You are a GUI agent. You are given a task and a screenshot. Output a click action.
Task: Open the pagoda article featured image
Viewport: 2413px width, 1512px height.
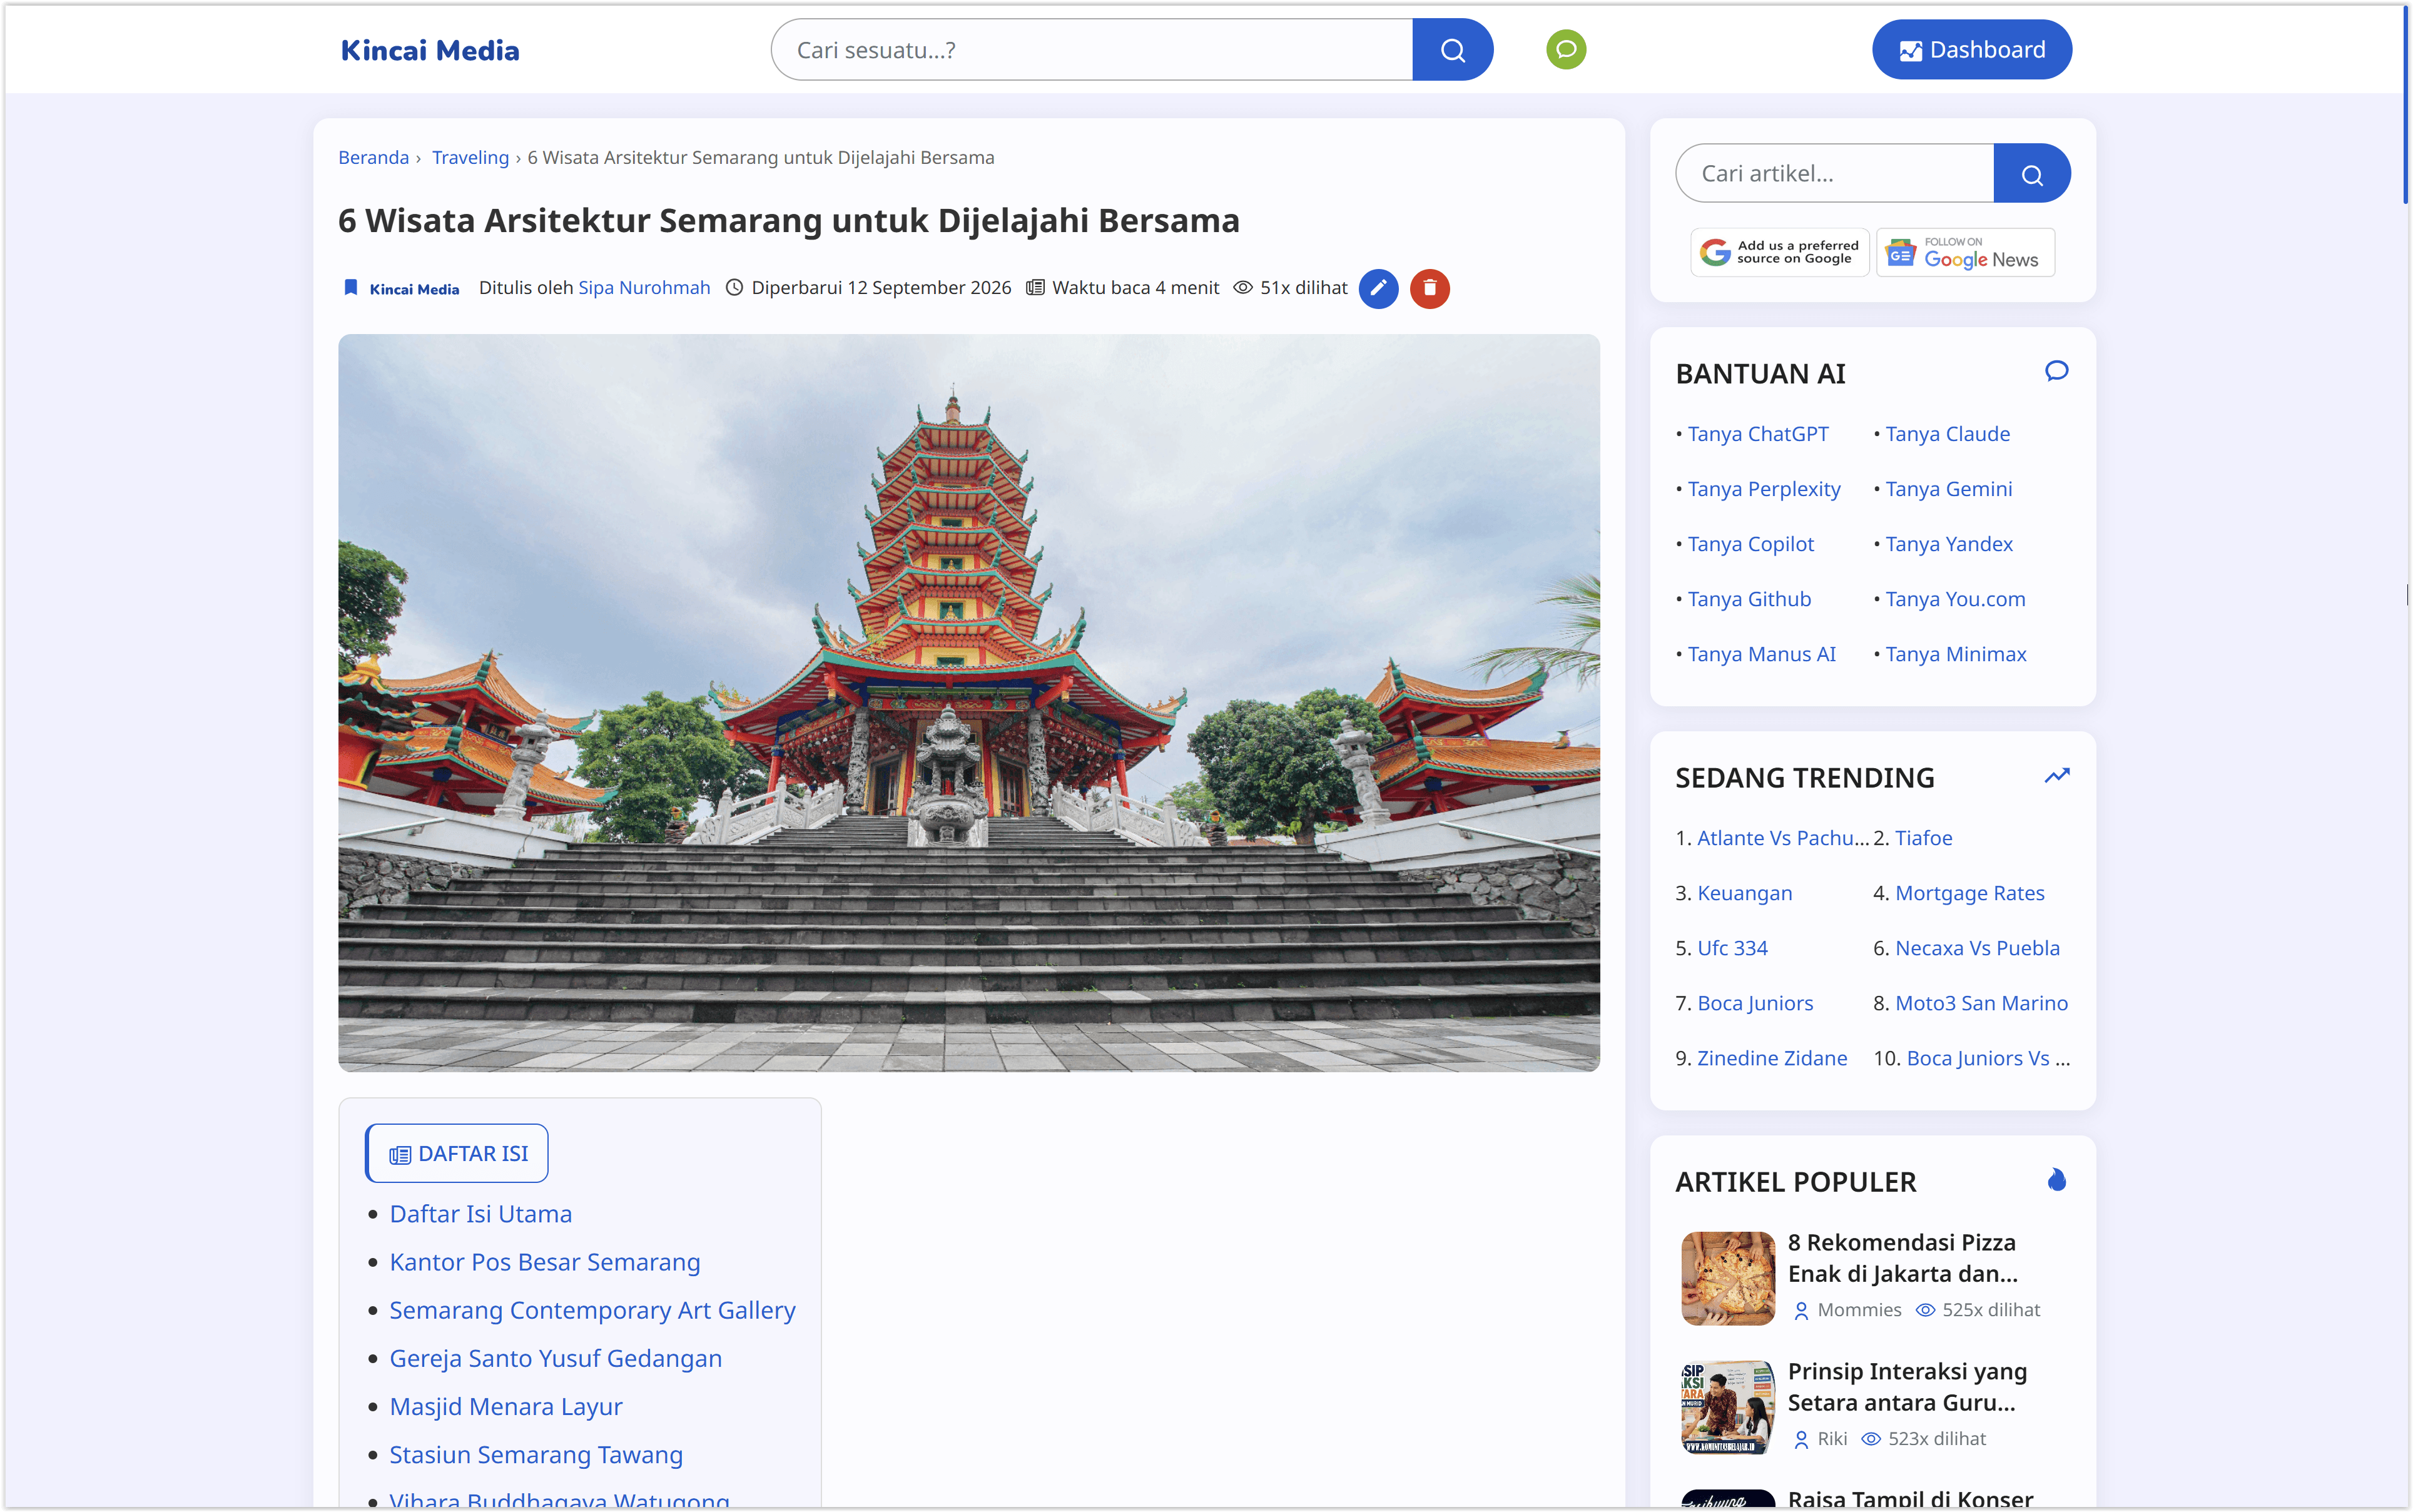point(969,703)
